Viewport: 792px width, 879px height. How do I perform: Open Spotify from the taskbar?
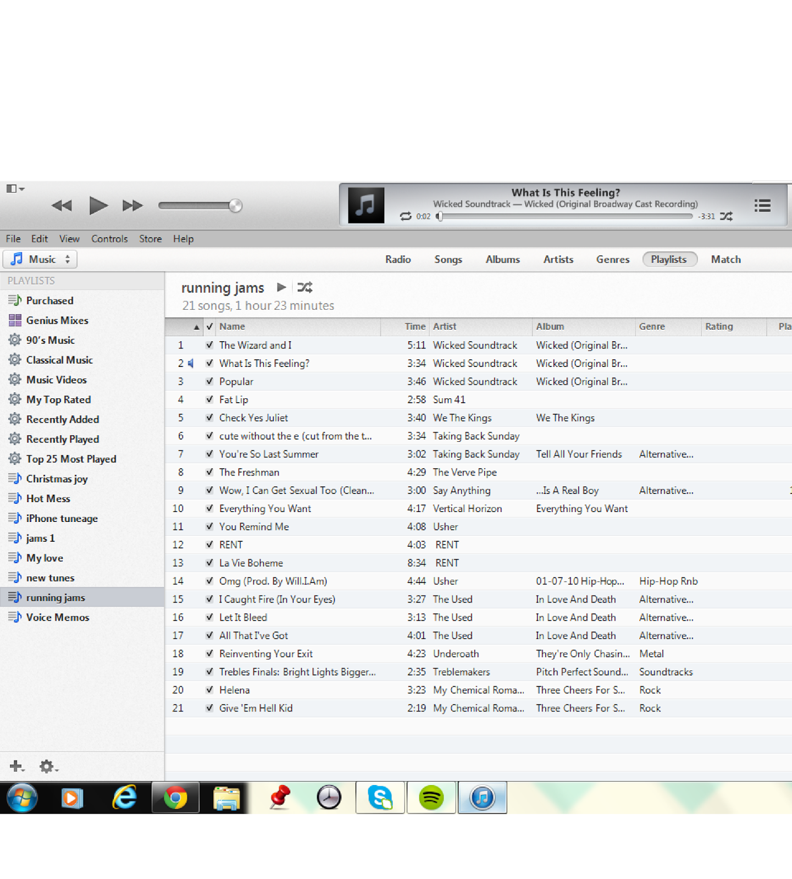[x=431, y=798]
